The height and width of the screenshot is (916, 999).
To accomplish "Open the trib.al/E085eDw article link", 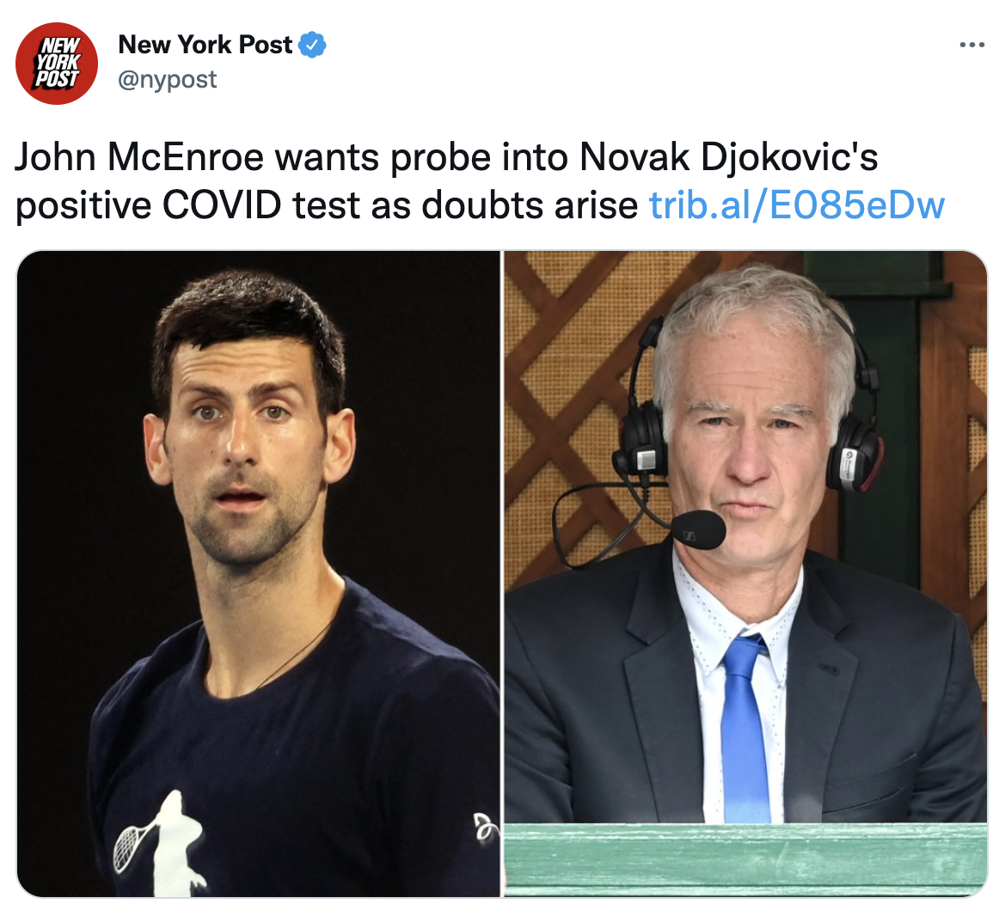I will [x=796, y=205].
